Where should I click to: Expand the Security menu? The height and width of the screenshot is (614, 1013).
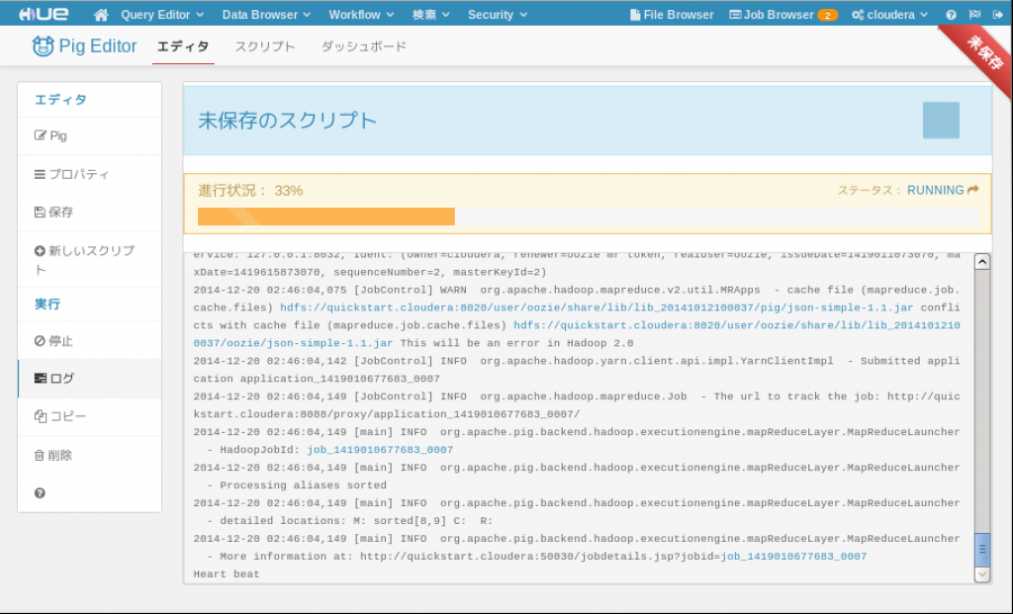pos(498,15)
